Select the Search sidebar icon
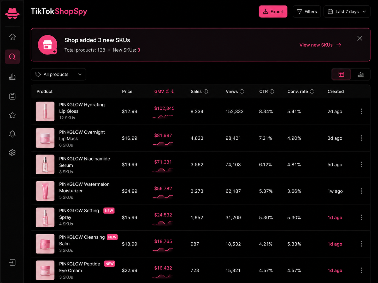This screenshot has width=378, height=283. pos(12,57)
